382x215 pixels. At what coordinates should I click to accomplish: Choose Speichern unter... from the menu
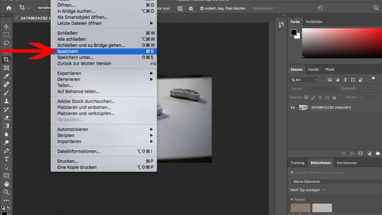[x=75, y=57]
